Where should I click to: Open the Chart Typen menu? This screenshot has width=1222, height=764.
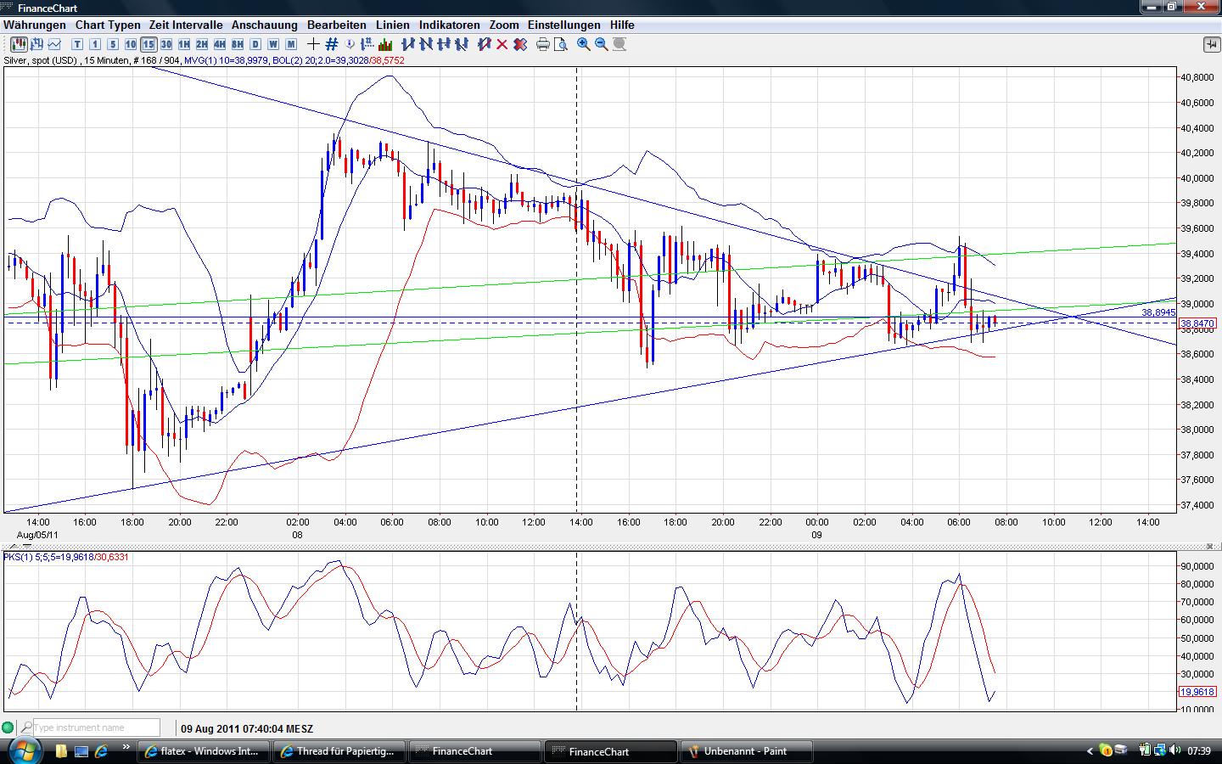coord(108,25)
